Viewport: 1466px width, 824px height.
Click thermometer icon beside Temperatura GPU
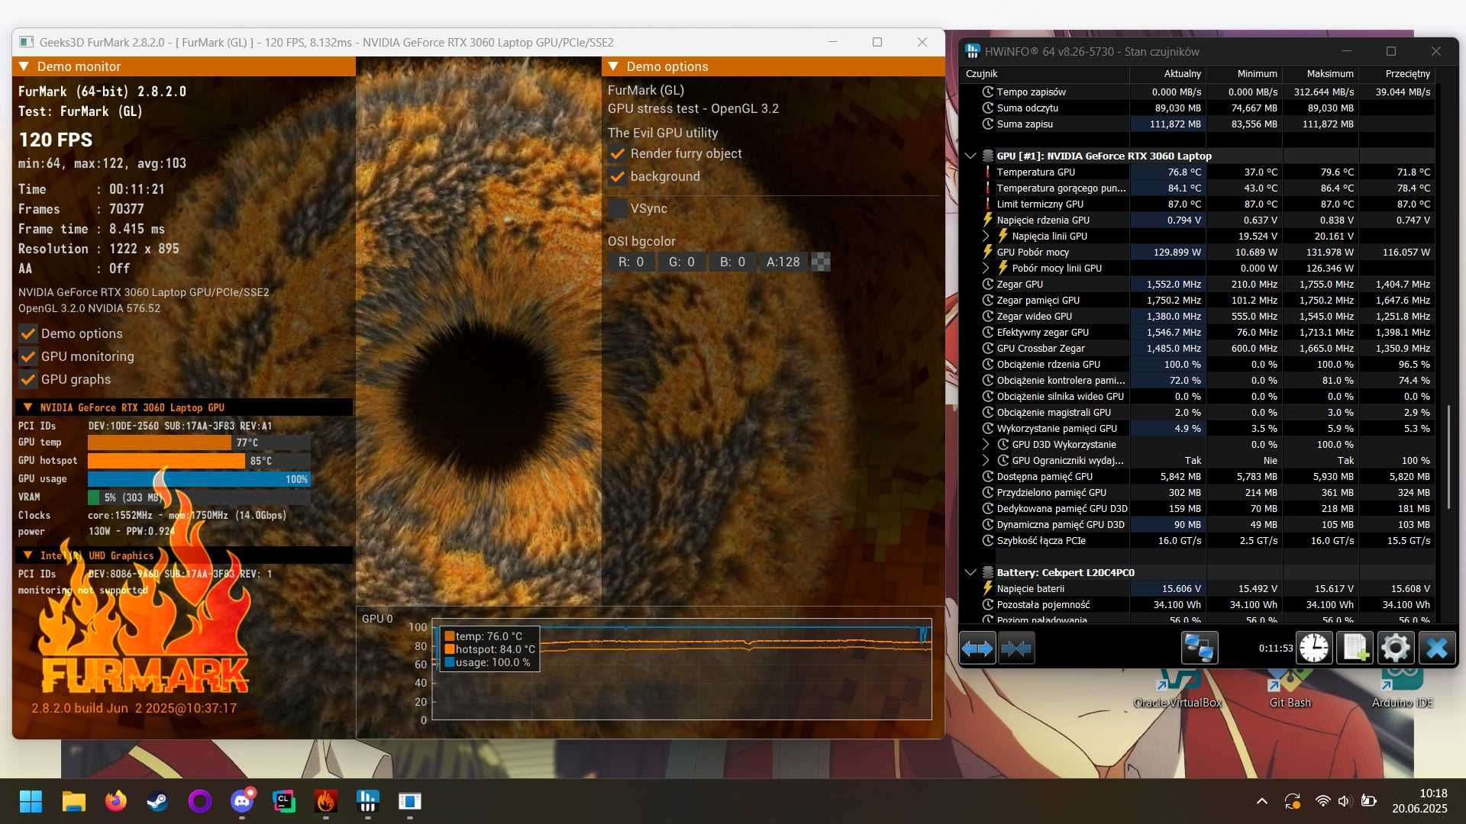[987, 172]
